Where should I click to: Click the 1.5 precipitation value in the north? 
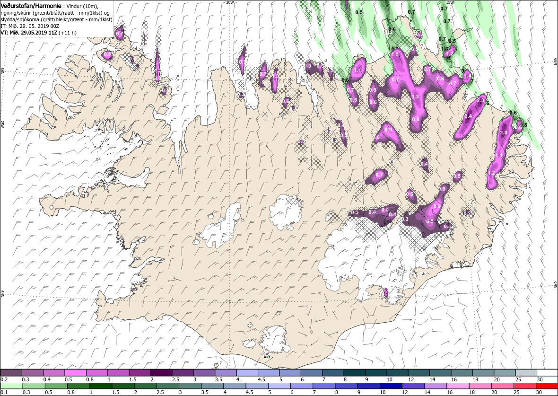(x=395, y=55)
